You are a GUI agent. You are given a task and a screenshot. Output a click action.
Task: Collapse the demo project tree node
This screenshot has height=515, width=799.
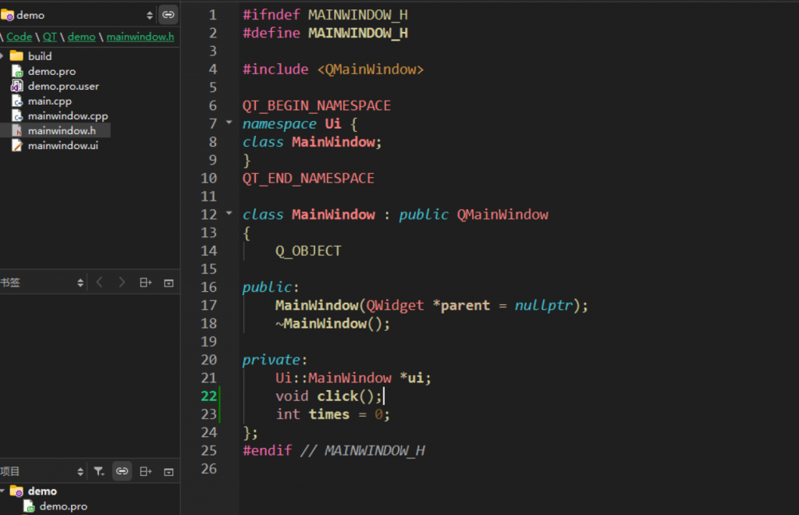tap(3, 491)
